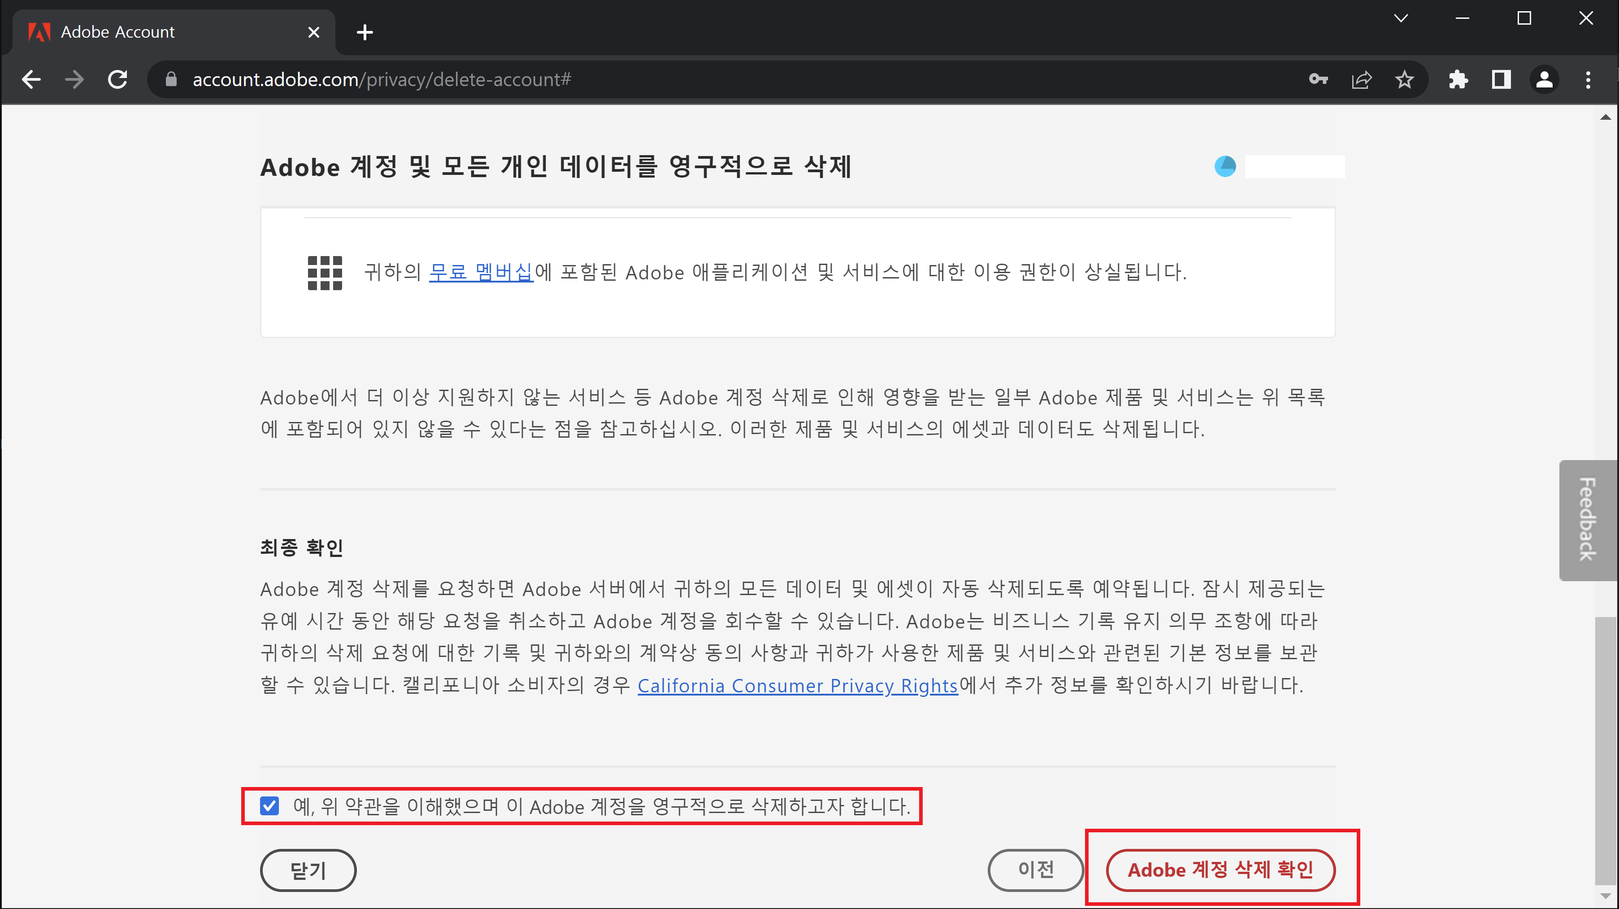Open the Feedback panel on the right
The height and width of the screenshot is (909, 1619).
point(1588,519)
